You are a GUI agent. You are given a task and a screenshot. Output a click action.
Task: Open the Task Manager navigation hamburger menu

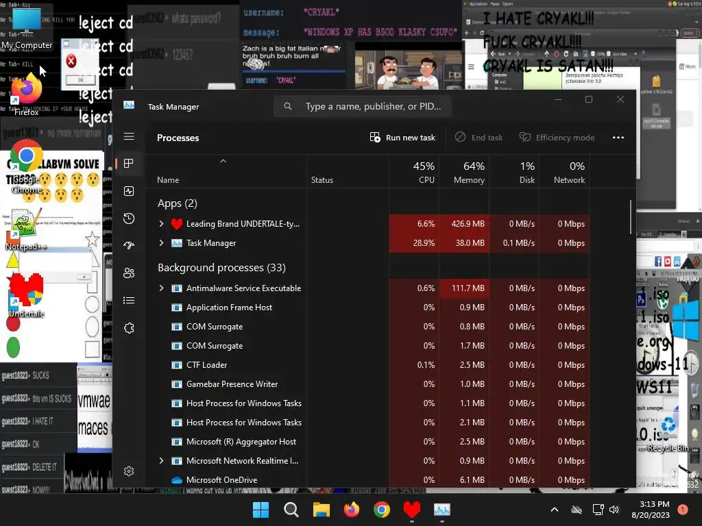click(129, 136)
